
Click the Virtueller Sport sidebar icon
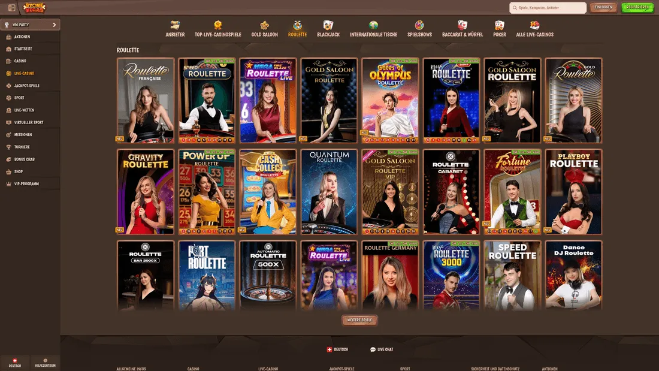(x=8, y=122)
